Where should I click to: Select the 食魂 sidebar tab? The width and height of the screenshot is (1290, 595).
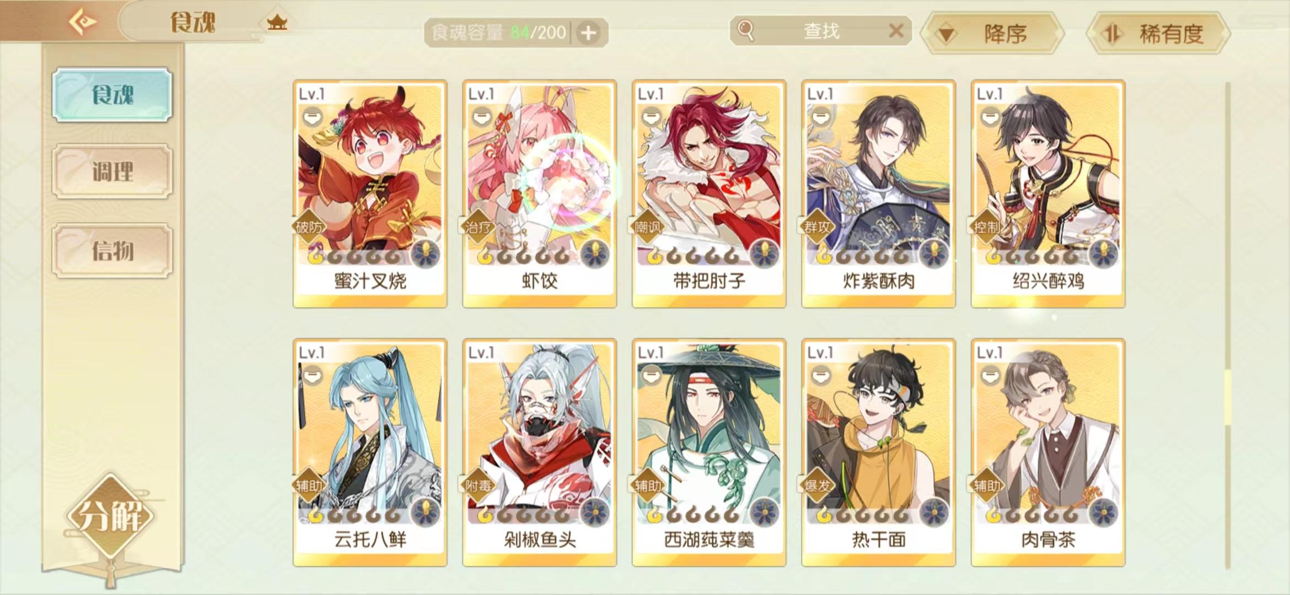(x=112, y=95)
